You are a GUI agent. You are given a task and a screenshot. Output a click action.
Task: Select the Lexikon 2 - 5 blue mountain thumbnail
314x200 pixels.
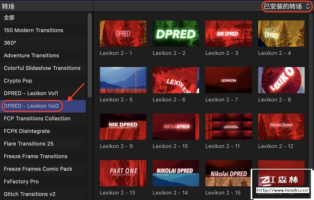click(x=123, y=80)
